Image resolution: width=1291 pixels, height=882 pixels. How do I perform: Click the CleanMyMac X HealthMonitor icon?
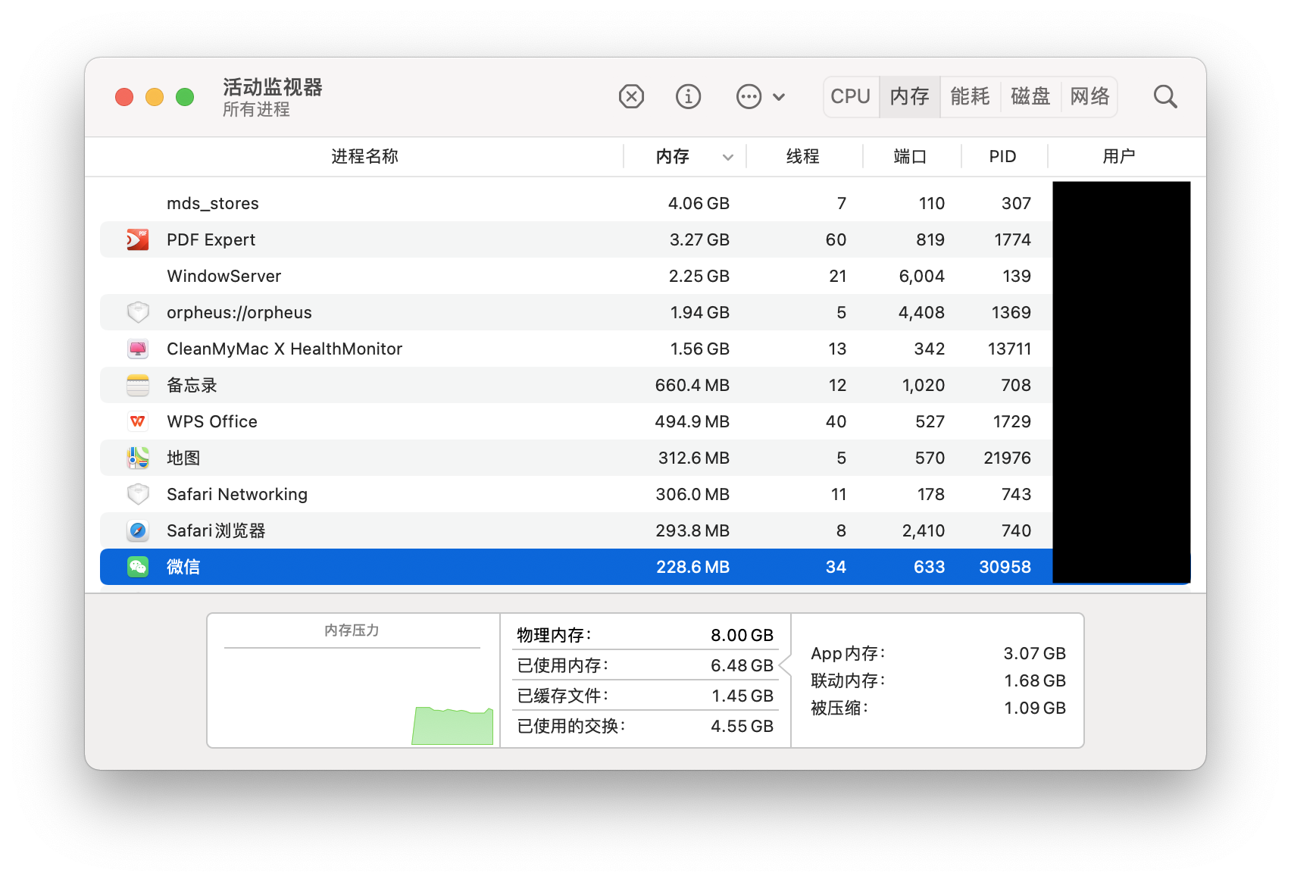138,349
